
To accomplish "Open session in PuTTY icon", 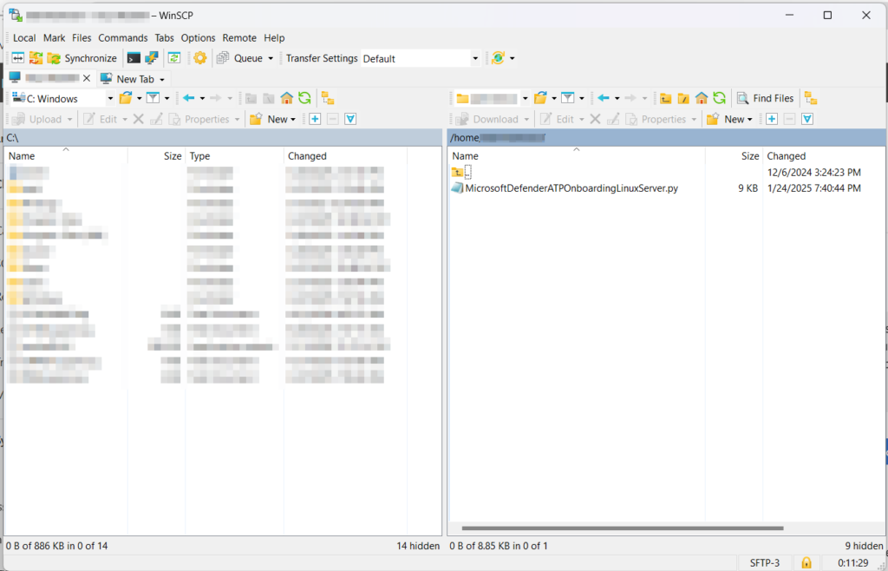I will [151, 58].
